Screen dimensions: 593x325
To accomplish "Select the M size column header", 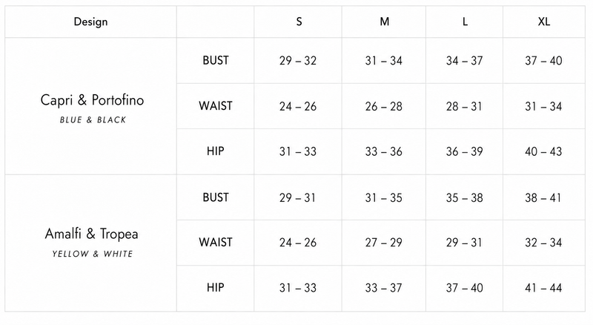I will point(384,22).
